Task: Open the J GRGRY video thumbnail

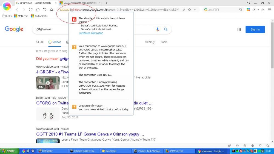Action: tap(48, 83)
